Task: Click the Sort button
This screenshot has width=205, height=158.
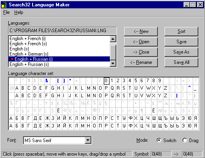Action: [181, 31]
